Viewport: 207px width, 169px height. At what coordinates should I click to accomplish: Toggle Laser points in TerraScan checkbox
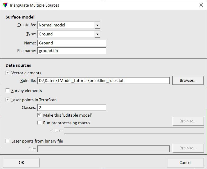[8, 100]
